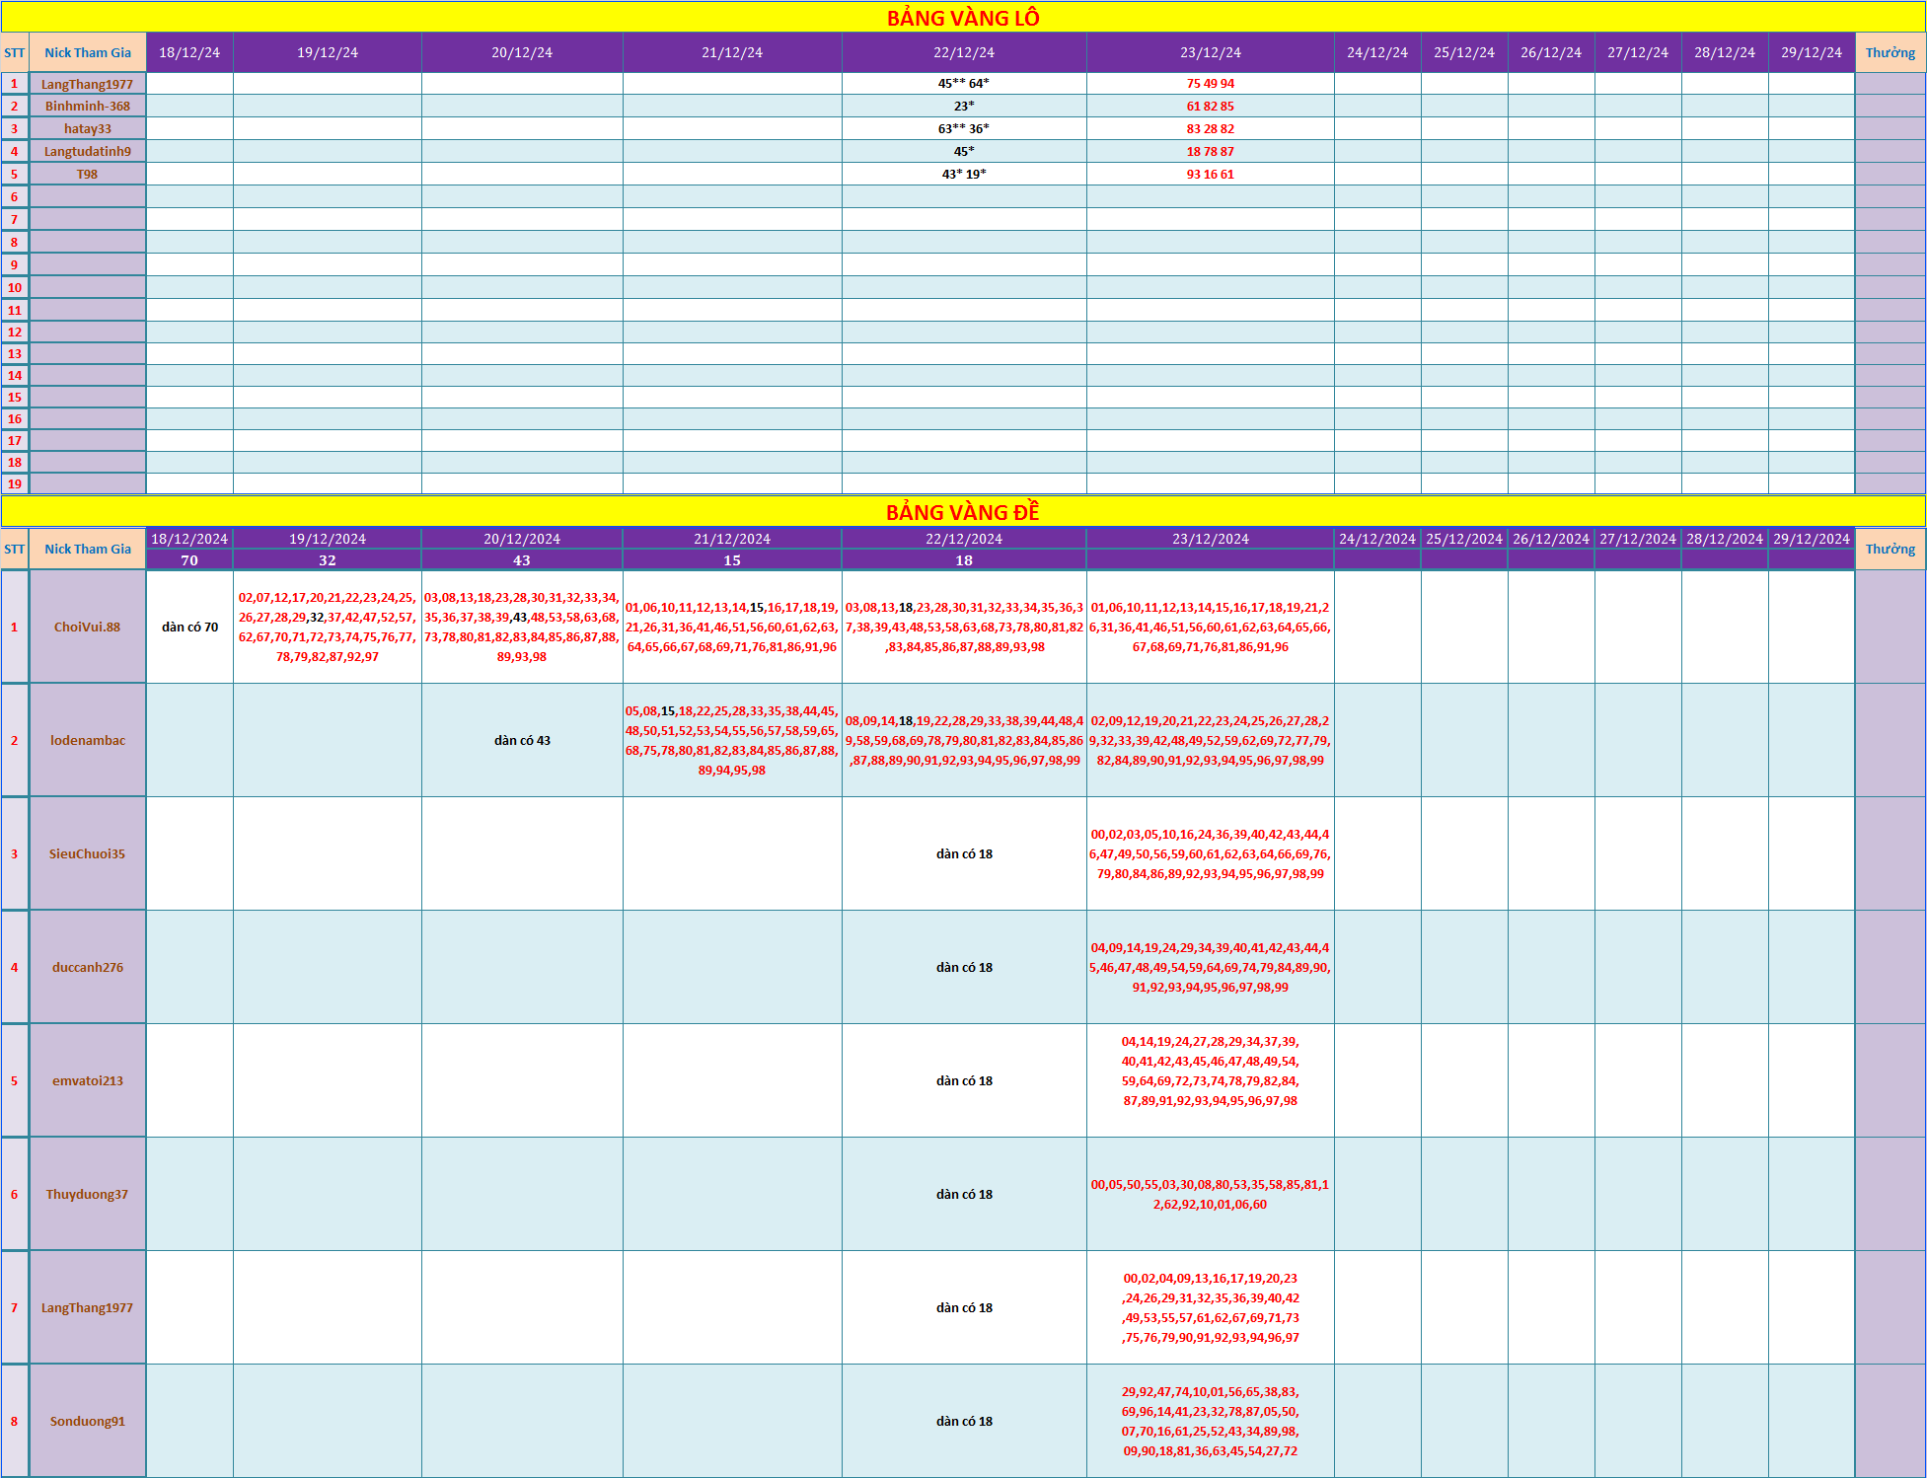
Task: Select ChoiVui.88 number list for 19/12/2024
Action: 328,628
